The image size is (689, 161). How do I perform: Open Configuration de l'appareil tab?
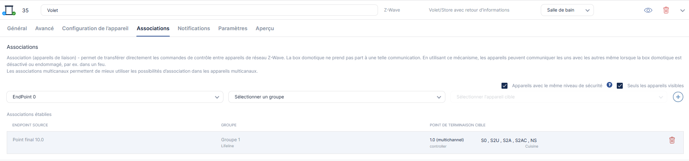click(x=95, y=28)
